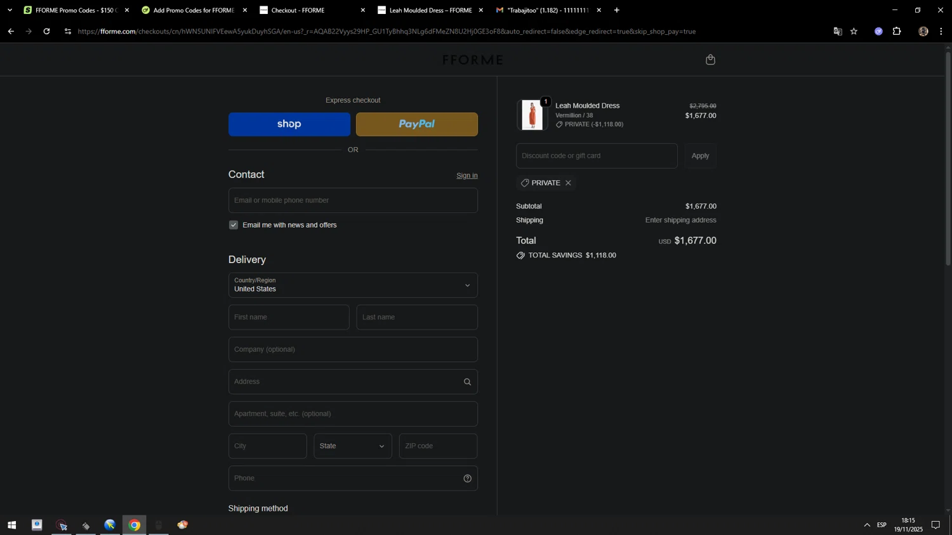Pay with PayPal express checkout
This screenshot has width=952, height=535.
pos(417,124)
